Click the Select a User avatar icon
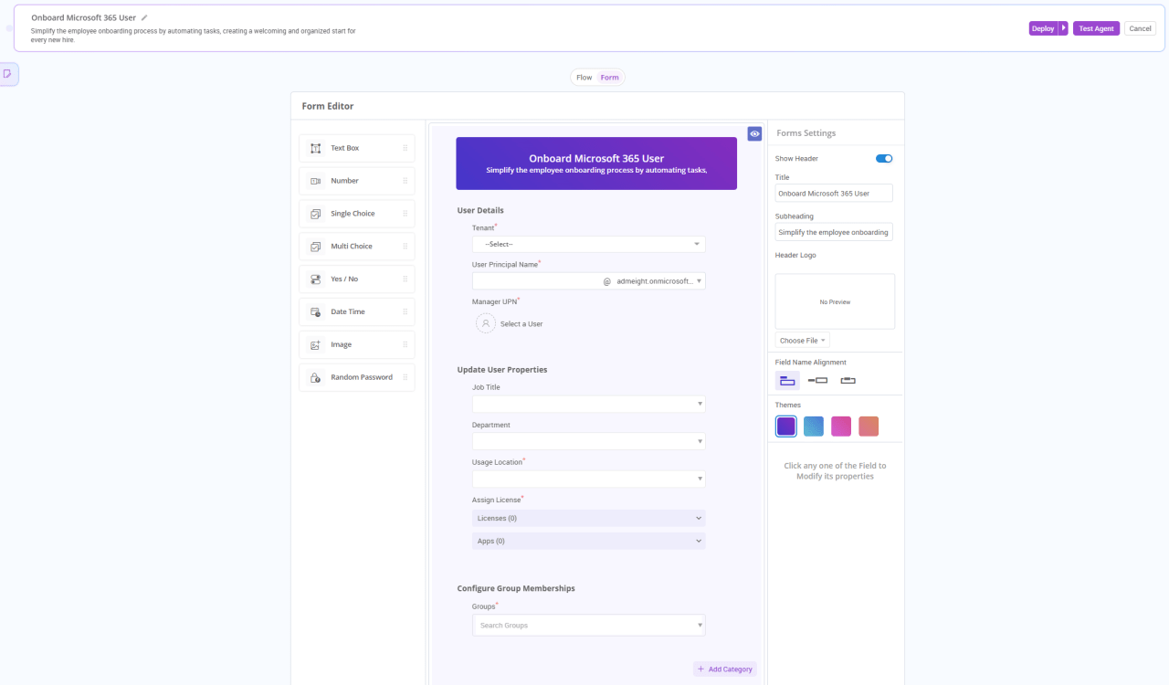Viewport: 1169px width, 685px height. 486,323
